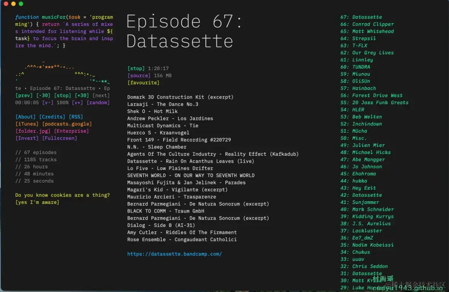Select episode 36: Ea7_dmZ
449x292 pixels.
357,238
